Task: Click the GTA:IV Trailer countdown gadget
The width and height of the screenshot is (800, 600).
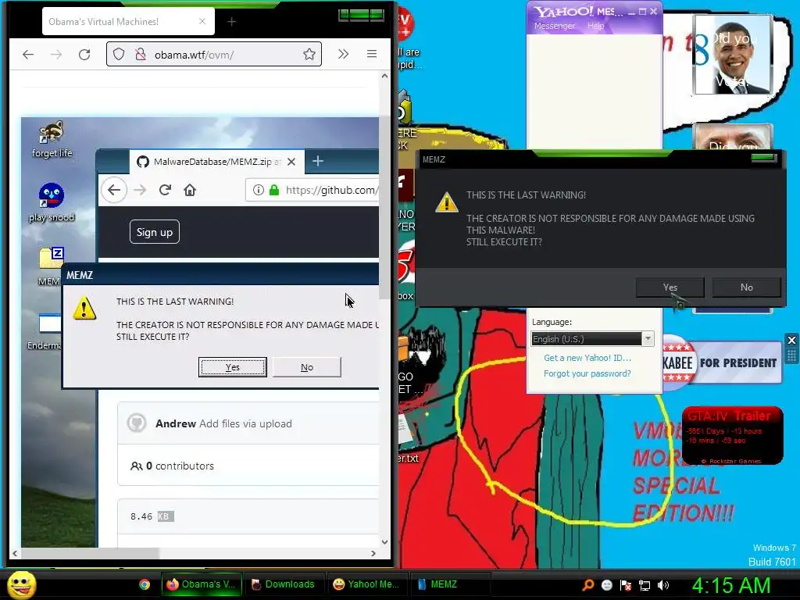Action: tap(732, 436)
